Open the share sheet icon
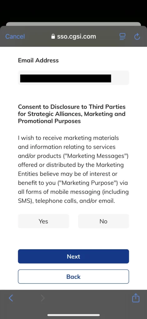The height and width of the screenshot is (319, 147). coord(136,298)
